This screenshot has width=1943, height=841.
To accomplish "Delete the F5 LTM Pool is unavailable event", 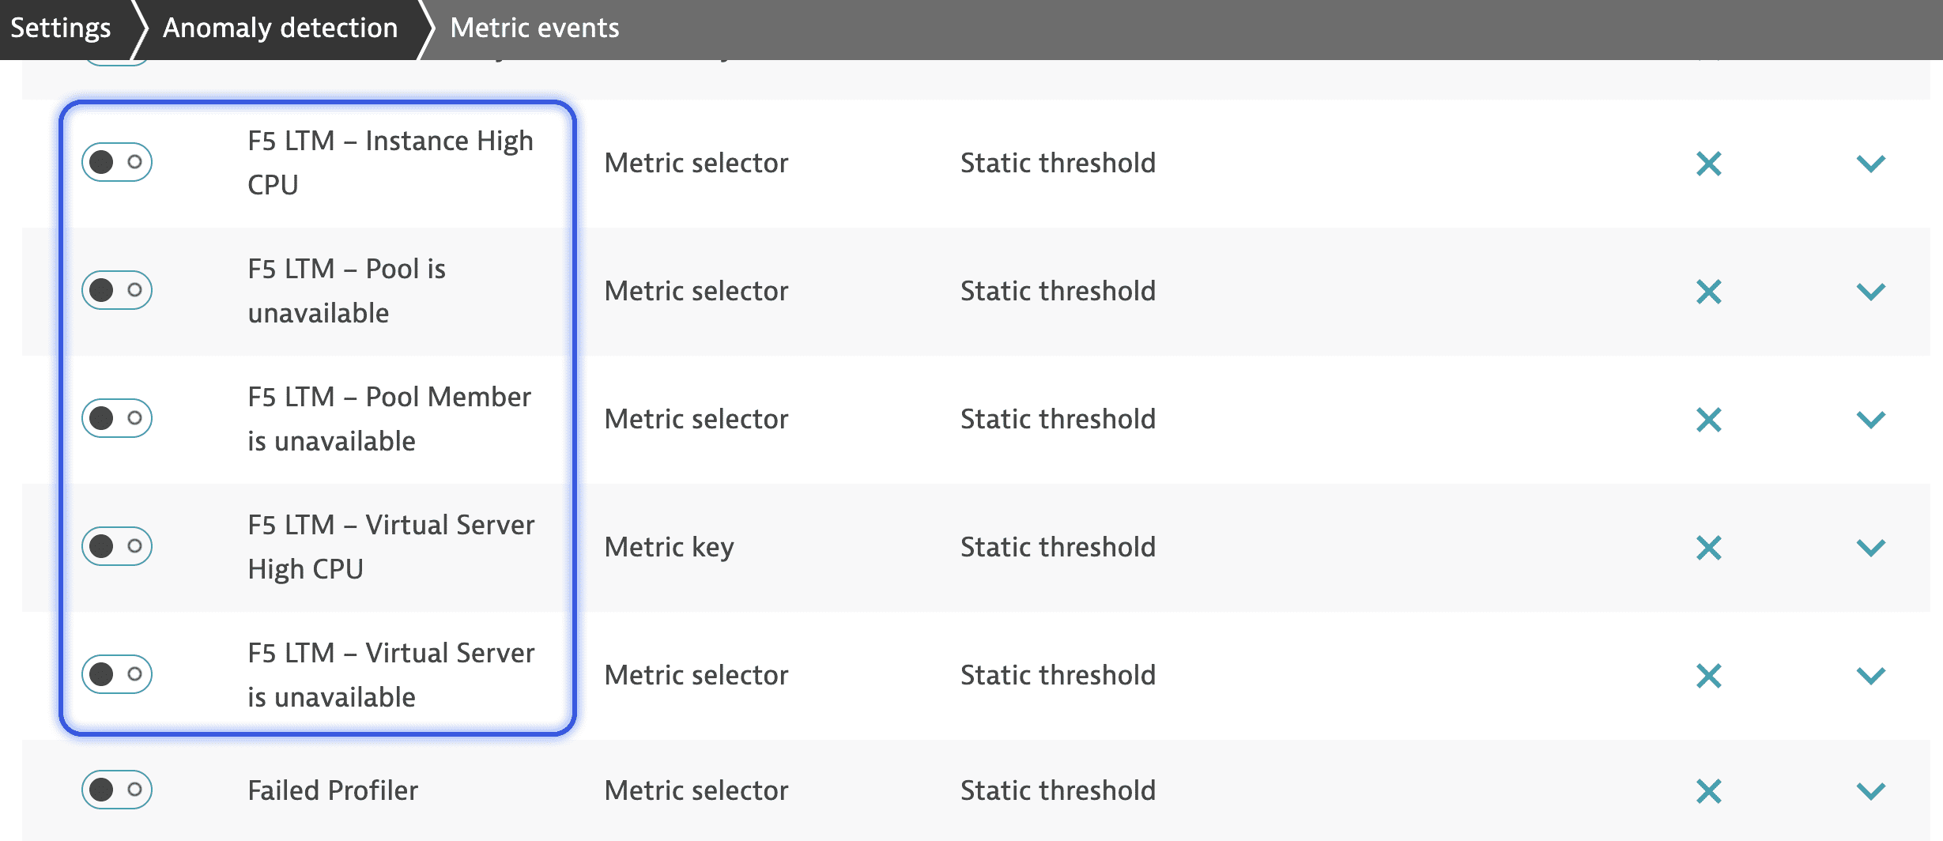I will 1711,291.
